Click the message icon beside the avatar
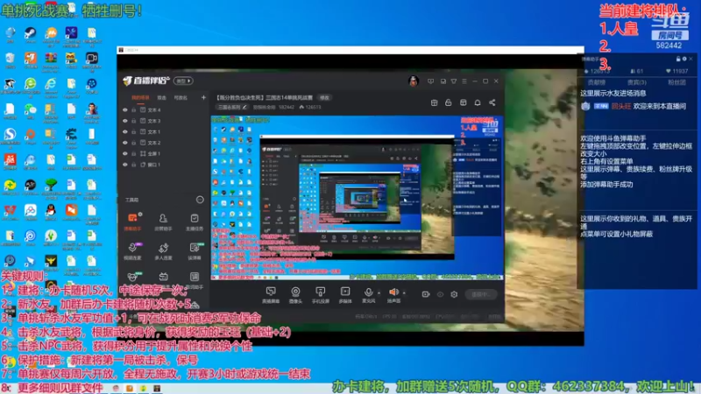This screenshot has height=394, width=701. 430,81
